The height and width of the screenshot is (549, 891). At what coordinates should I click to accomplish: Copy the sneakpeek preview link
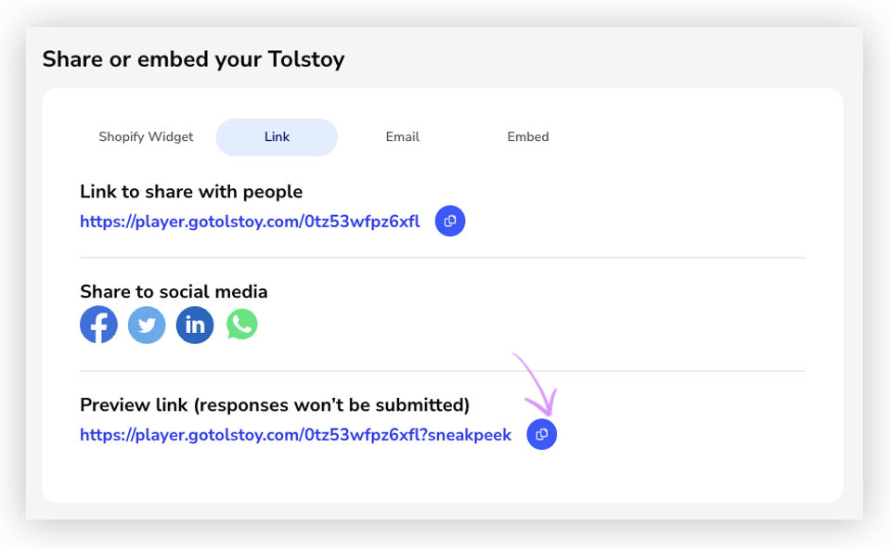[x=542, y=434]
